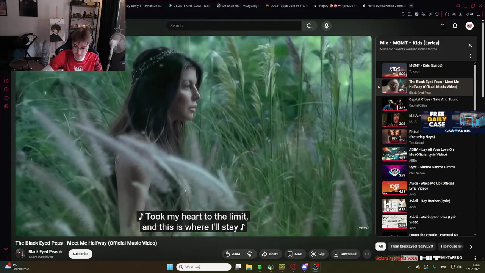Select the All filter chip

381,246
